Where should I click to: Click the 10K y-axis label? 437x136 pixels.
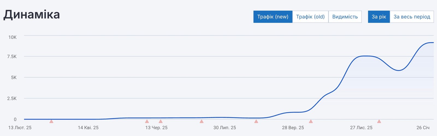tap(12, 37)
